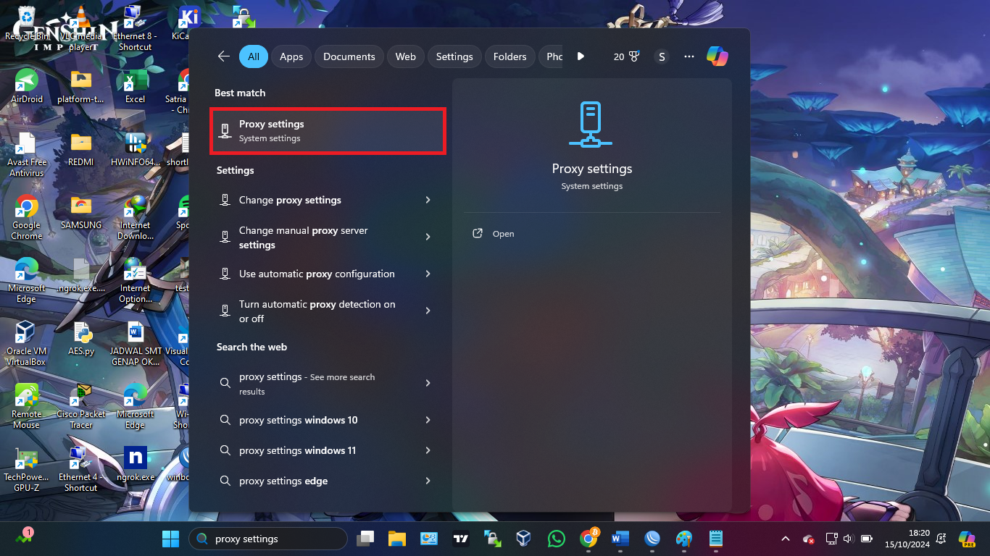
Task: Expand the proxy settings edge chevron
Action: pos(428,481)
